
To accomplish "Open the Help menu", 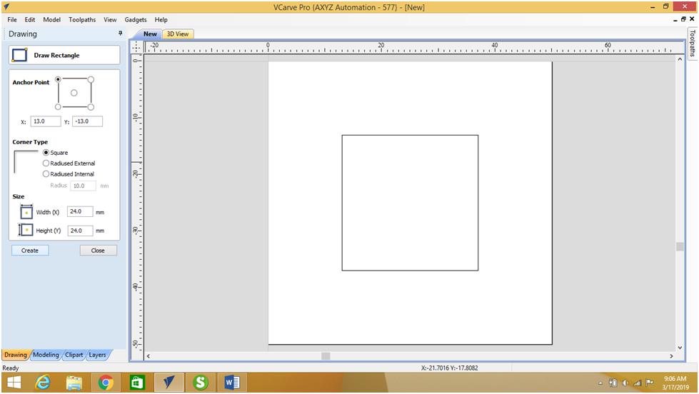I will click(161, 19).
